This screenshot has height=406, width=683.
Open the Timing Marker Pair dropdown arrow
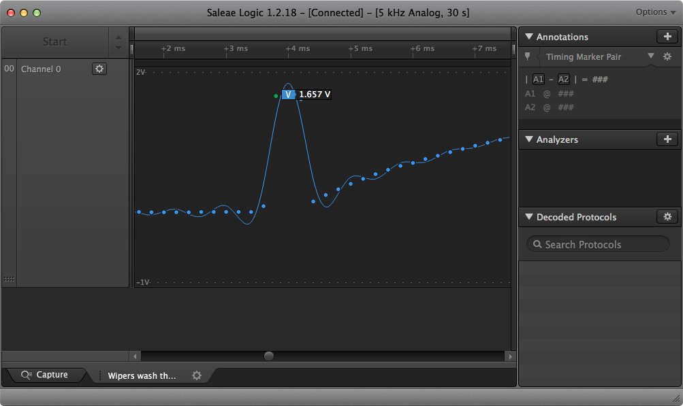[650, 56]
